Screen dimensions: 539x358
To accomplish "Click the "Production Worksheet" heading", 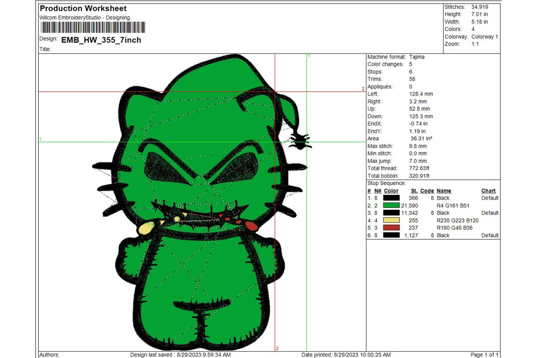I will pos(83,8).
